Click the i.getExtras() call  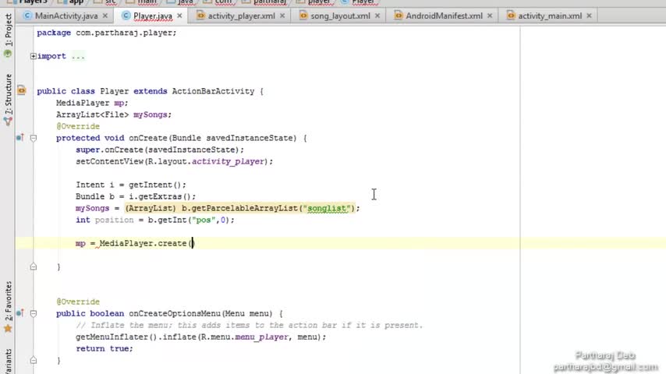tap(160, 196)
